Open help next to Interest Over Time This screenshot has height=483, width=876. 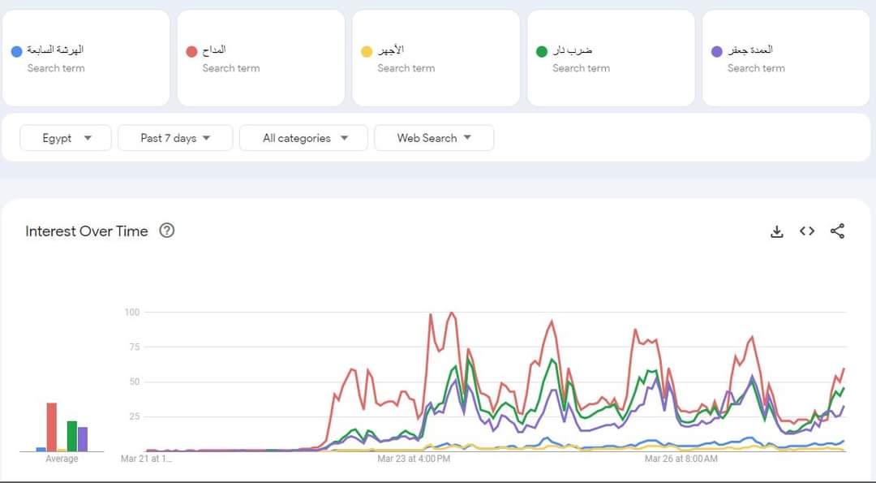[167, 231]
